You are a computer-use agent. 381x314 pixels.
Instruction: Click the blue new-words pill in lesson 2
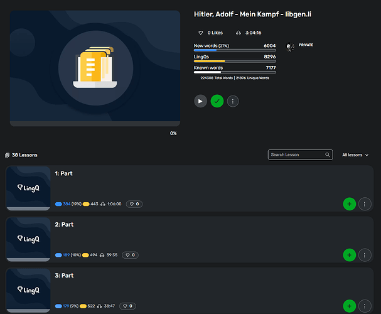[58, 255]
